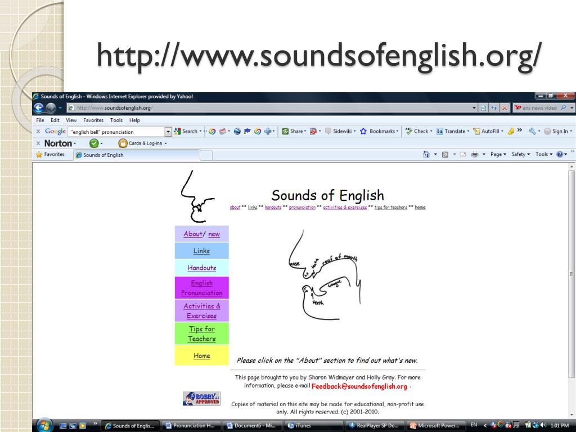Click the page vertical scrollbar
Image resolution: width=576 pixels, height=432 pixels.
(x=571, y=273)
